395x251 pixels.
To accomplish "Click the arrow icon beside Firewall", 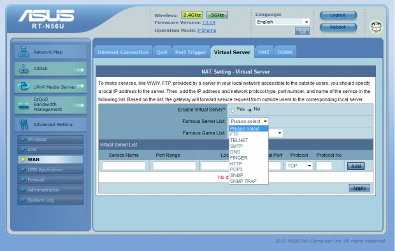I will pyautogui.click(x=23, y=180).
